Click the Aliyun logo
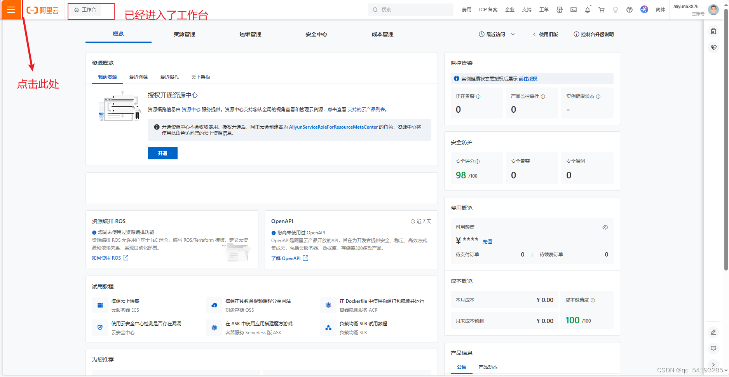 tap(43, 10)
